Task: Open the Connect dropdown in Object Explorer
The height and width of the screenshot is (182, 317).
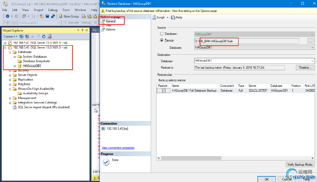Action: click(10, 37)
